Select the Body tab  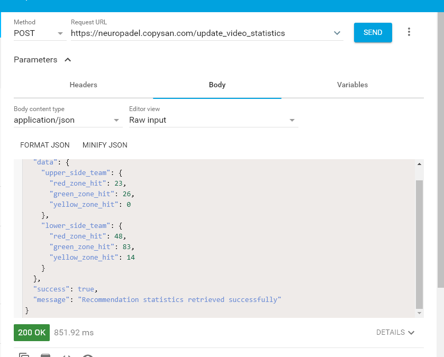coord(217,85)
